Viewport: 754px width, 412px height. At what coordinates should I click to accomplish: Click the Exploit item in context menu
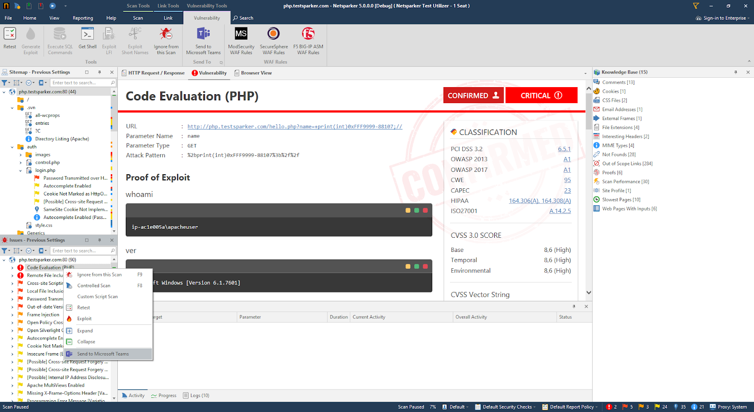point(85,319)
